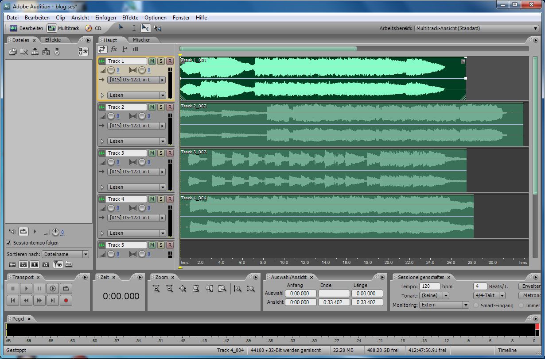Select the zoom-in tool in the Zoom panel
Image resolution: width=545 pixels, height=359 pixels.
[156, 288]
